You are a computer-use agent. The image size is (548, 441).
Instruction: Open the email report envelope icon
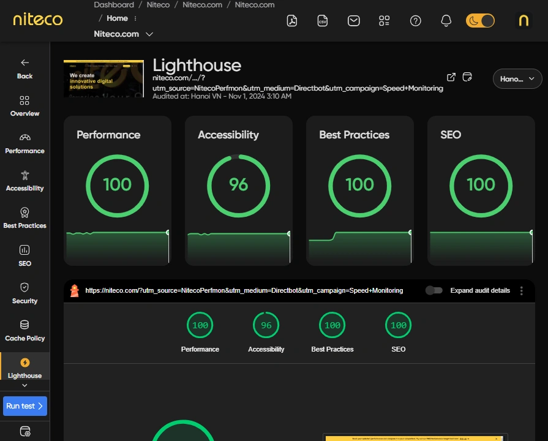[x=354, y=21]
